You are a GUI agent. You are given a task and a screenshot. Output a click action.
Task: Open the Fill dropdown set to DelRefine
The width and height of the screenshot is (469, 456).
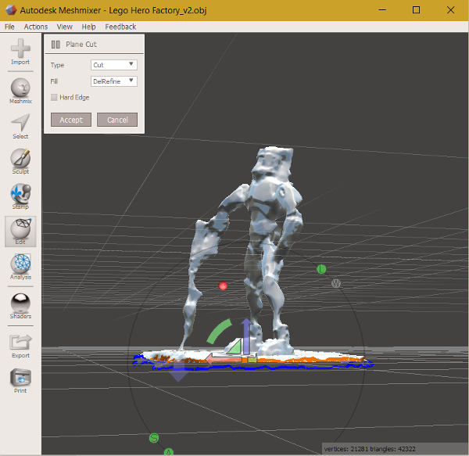pos(114,81)
